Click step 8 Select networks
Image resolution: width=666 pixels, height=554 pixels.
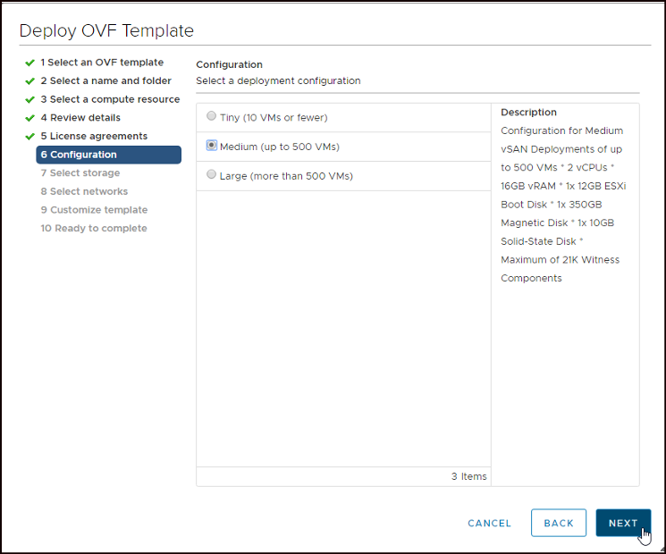point(84,191)
